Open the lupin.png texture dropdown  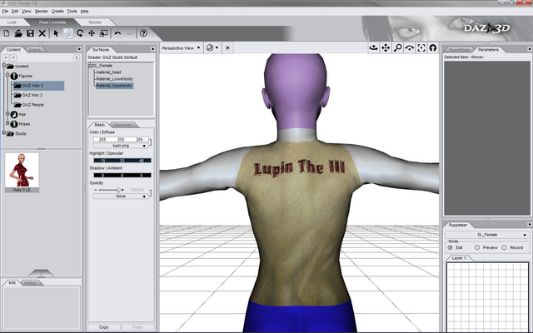[x=121, y=146]
